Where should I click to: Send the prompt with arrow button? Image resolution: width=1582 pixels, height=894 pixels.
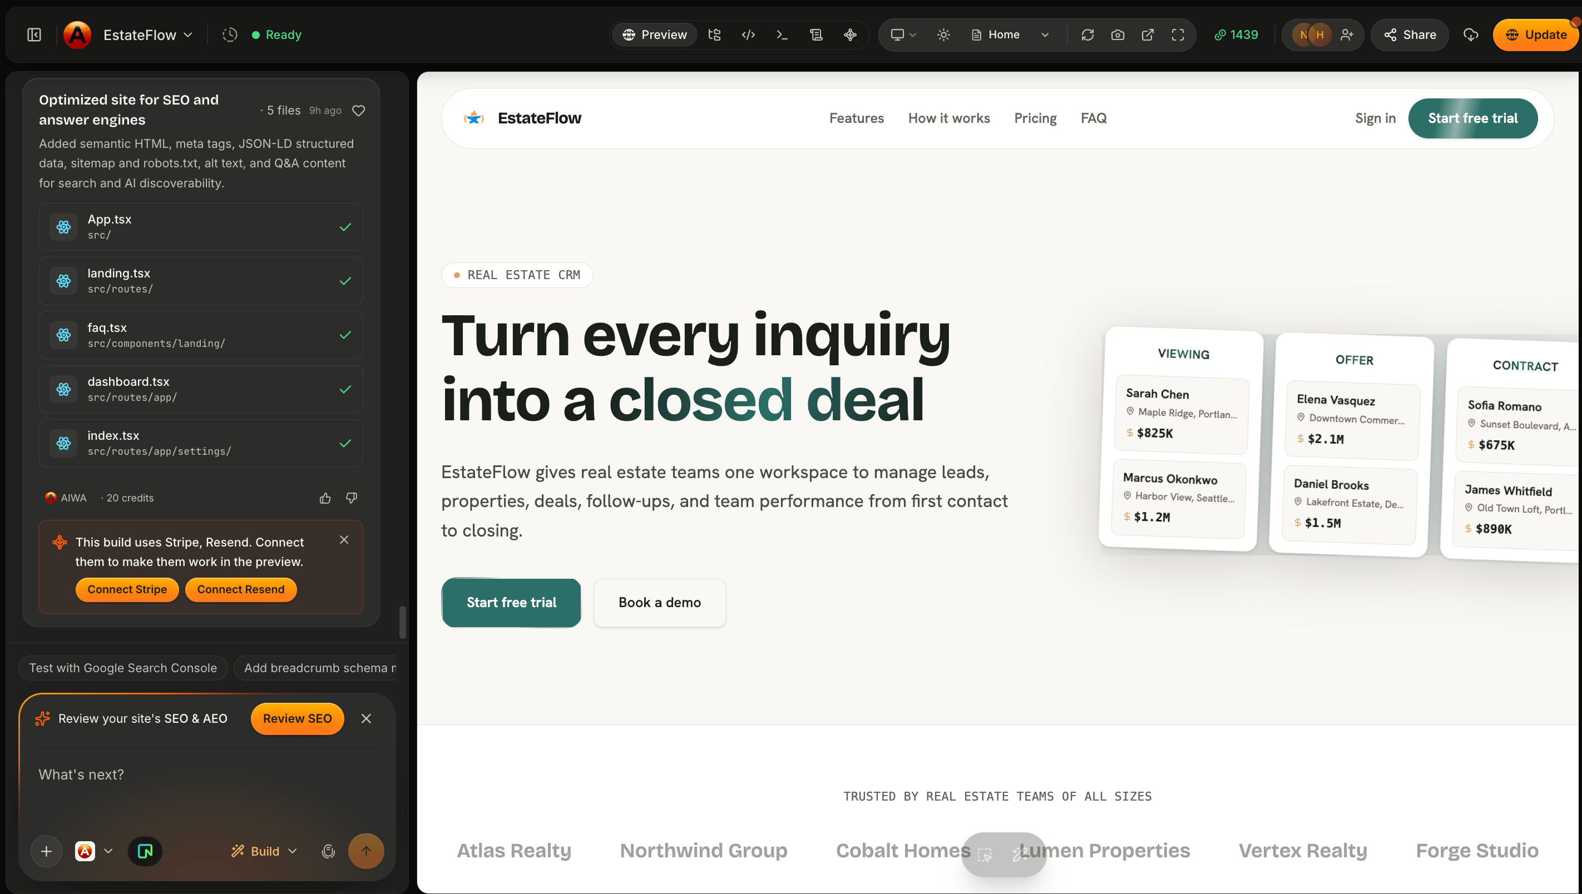pyautogui.click(x=366, y=851)
